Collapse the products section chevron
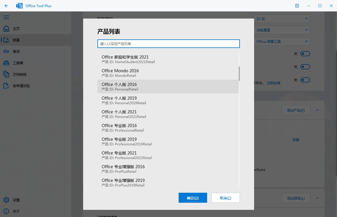The width and height of the screenshot is (337, 217). (x=317, y=110)
